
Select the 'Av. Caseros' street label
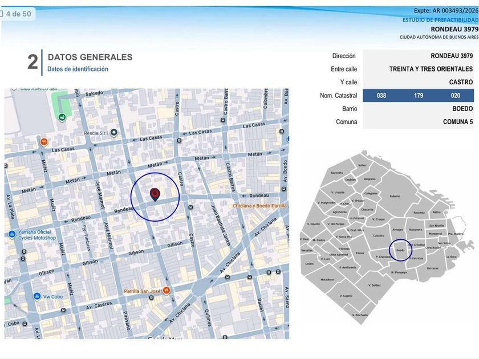point(99,305)
